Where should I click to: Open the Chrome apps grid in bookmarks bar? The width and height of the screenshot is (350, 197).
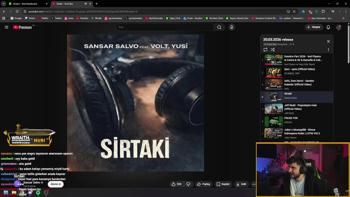pos(4,18)
